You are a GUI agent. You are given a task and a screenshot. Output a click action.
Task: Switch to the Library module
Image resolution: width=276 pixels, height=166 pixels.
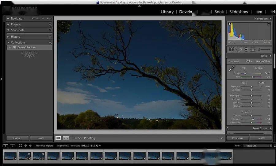(x=167, y=12)
